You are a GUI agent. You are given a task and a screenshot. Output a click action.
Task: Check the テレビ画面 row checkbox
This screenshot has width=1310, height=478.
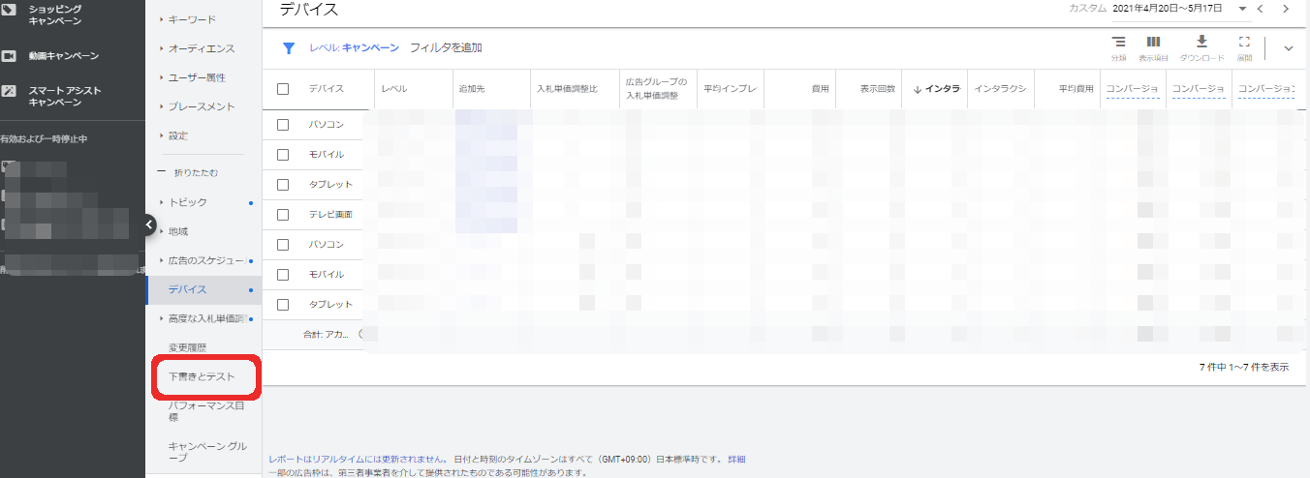point(283,215)
